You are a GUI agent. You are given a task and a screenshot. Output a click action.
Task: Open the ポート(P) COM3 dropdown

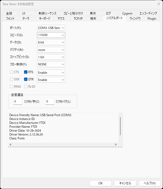[51, 28]
